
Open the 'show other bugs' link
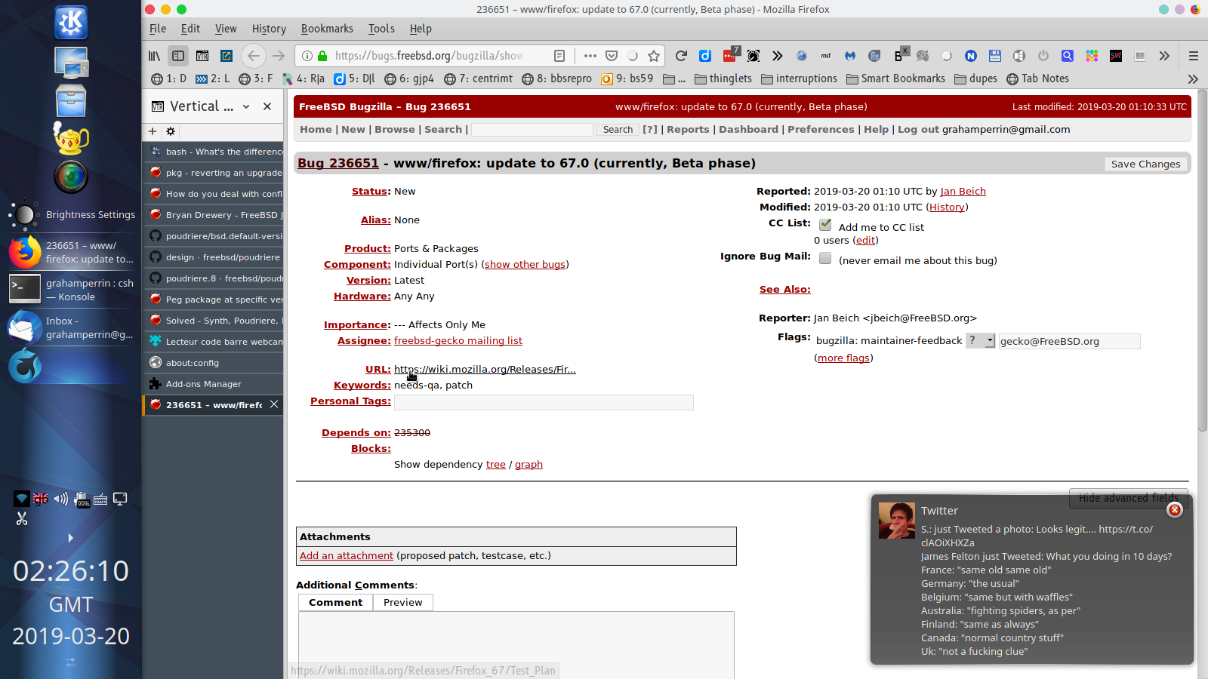pos(525,265)
